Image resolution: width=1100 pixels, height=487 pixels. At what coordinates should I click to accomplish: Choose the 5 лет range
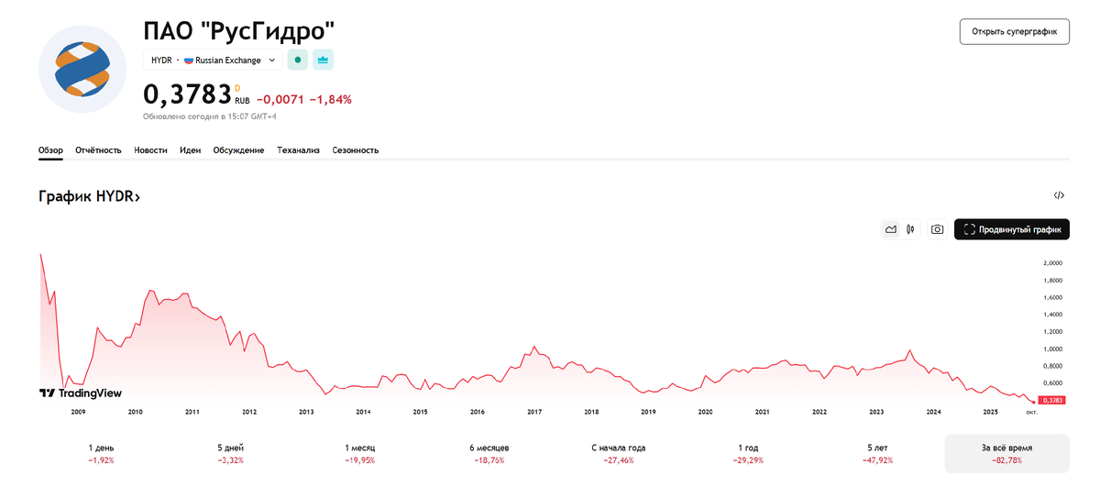pyautogui.click(x=877, y=453)
